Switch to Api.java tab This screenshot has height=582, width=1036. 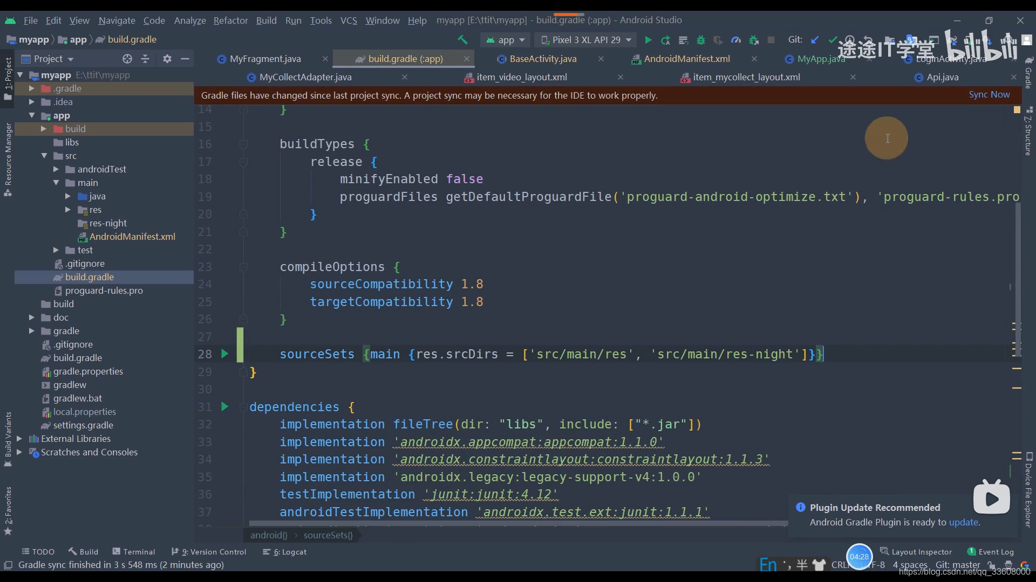(x=942, y=77)
